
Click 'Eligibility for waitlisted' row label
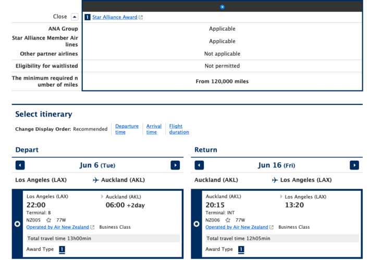point(46,66)
